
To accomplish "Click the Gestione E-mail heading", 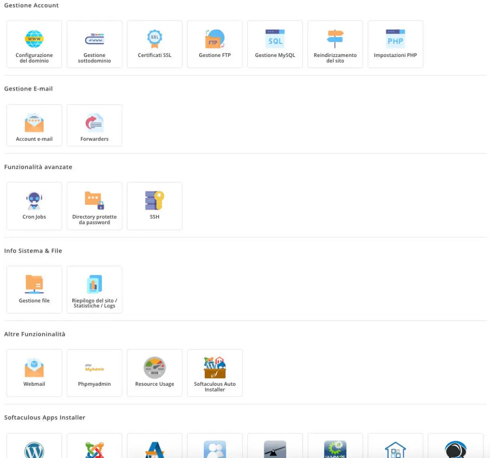I will pyautogui.click(x=28, y=89).
